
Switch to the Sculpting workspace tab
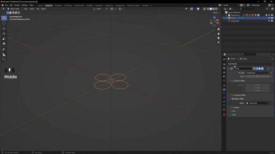tap(58, 6)
